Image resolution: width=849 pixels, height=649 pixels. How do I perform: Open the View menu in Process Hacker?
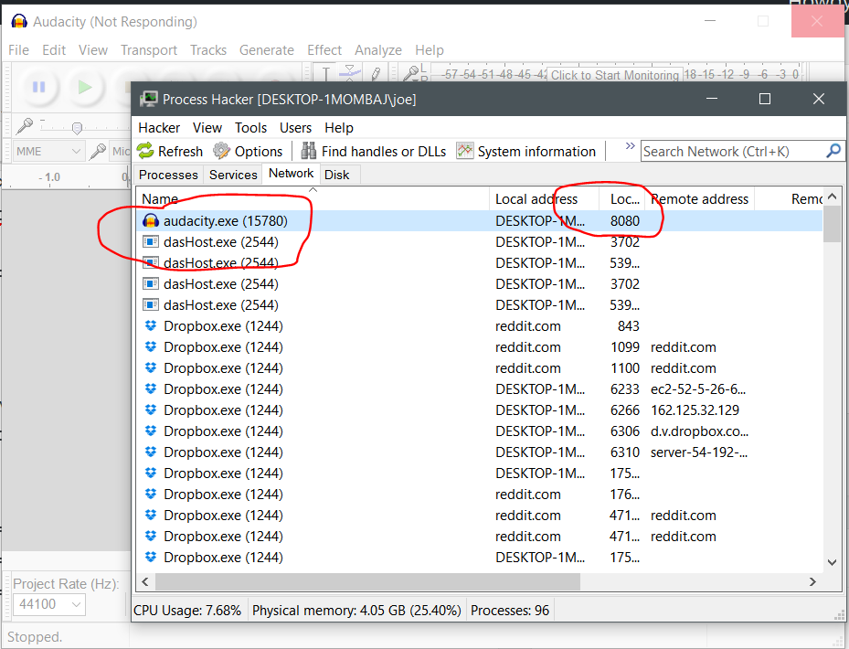(207, 128)
